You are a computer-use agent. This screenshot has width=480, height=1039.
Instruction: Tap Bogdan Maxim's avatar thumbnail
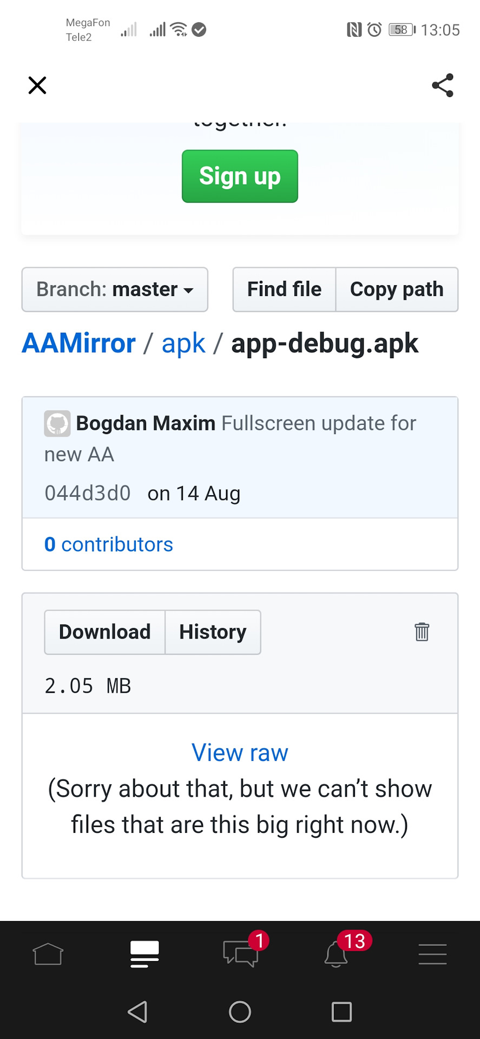(x=57, y=424)
